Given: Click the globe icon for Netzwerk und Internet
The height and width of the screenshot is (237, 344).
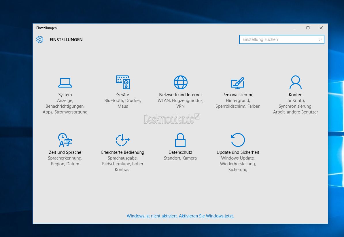Looking at the screenshot, I should tap(181, 82).
